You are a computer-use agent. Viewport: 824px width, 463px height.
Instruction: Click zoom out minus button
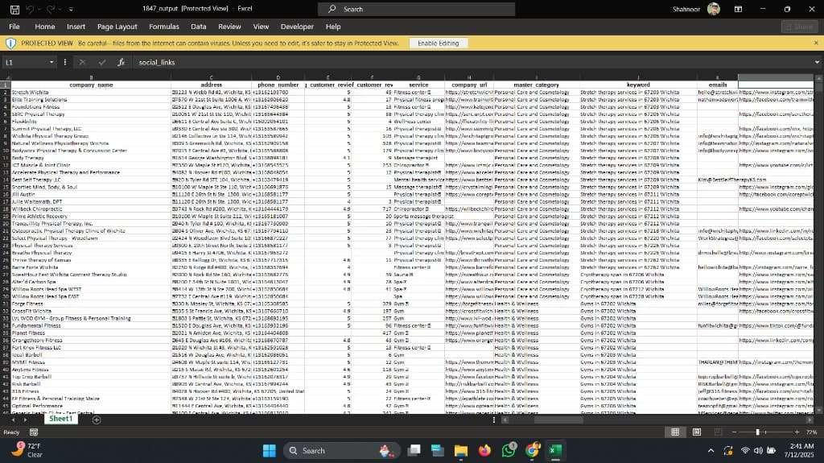734,432
